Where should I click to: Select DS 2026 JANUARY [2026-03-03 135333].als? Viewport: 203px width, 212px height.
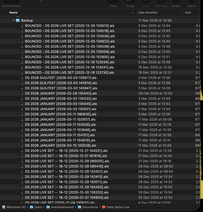pos(61,99)
